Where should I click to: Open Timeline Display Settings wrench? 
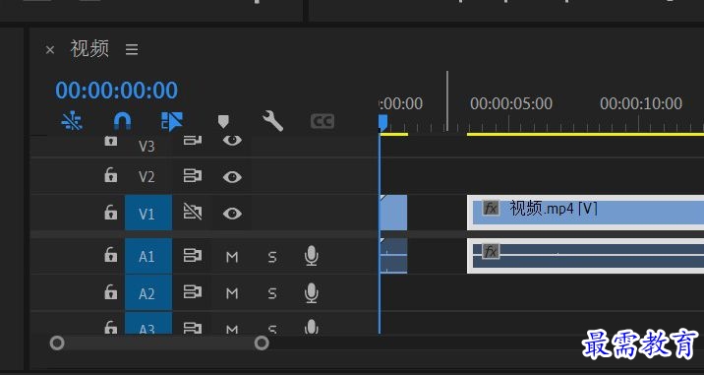coord(272,121)
